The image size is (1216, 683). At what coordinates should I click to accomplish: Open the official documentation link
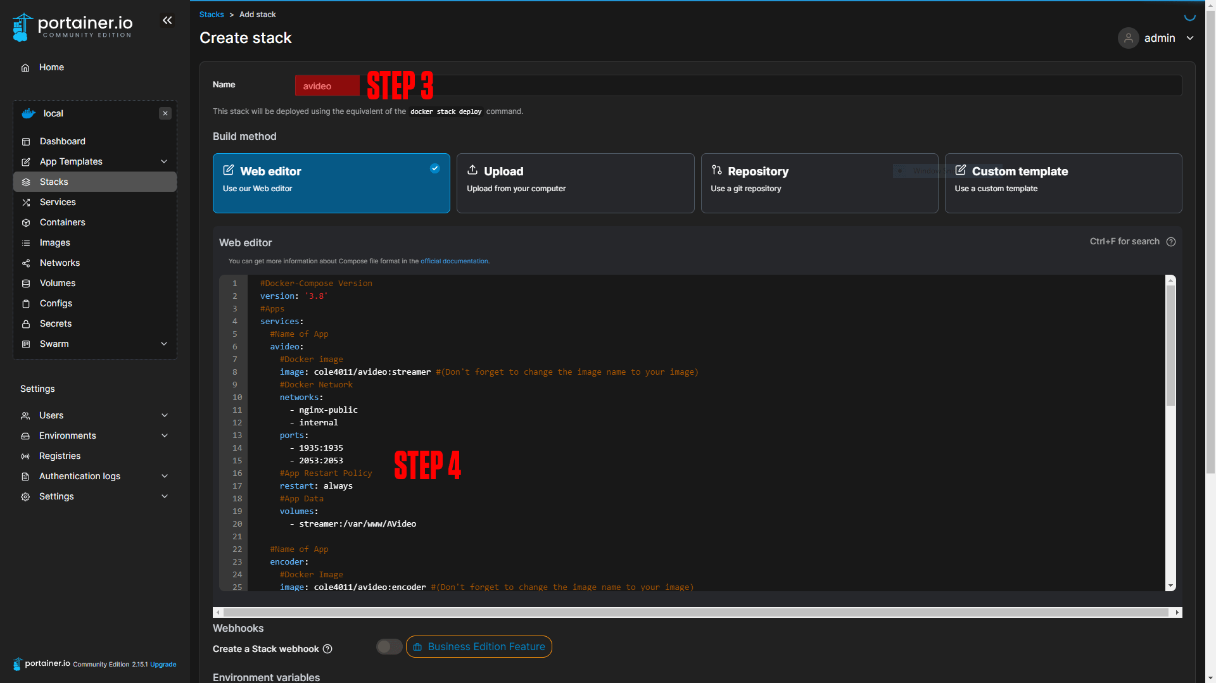click(454, 261)
